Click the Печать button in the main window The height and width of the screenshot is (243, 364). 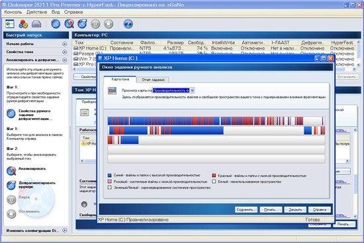coord(344,225)
